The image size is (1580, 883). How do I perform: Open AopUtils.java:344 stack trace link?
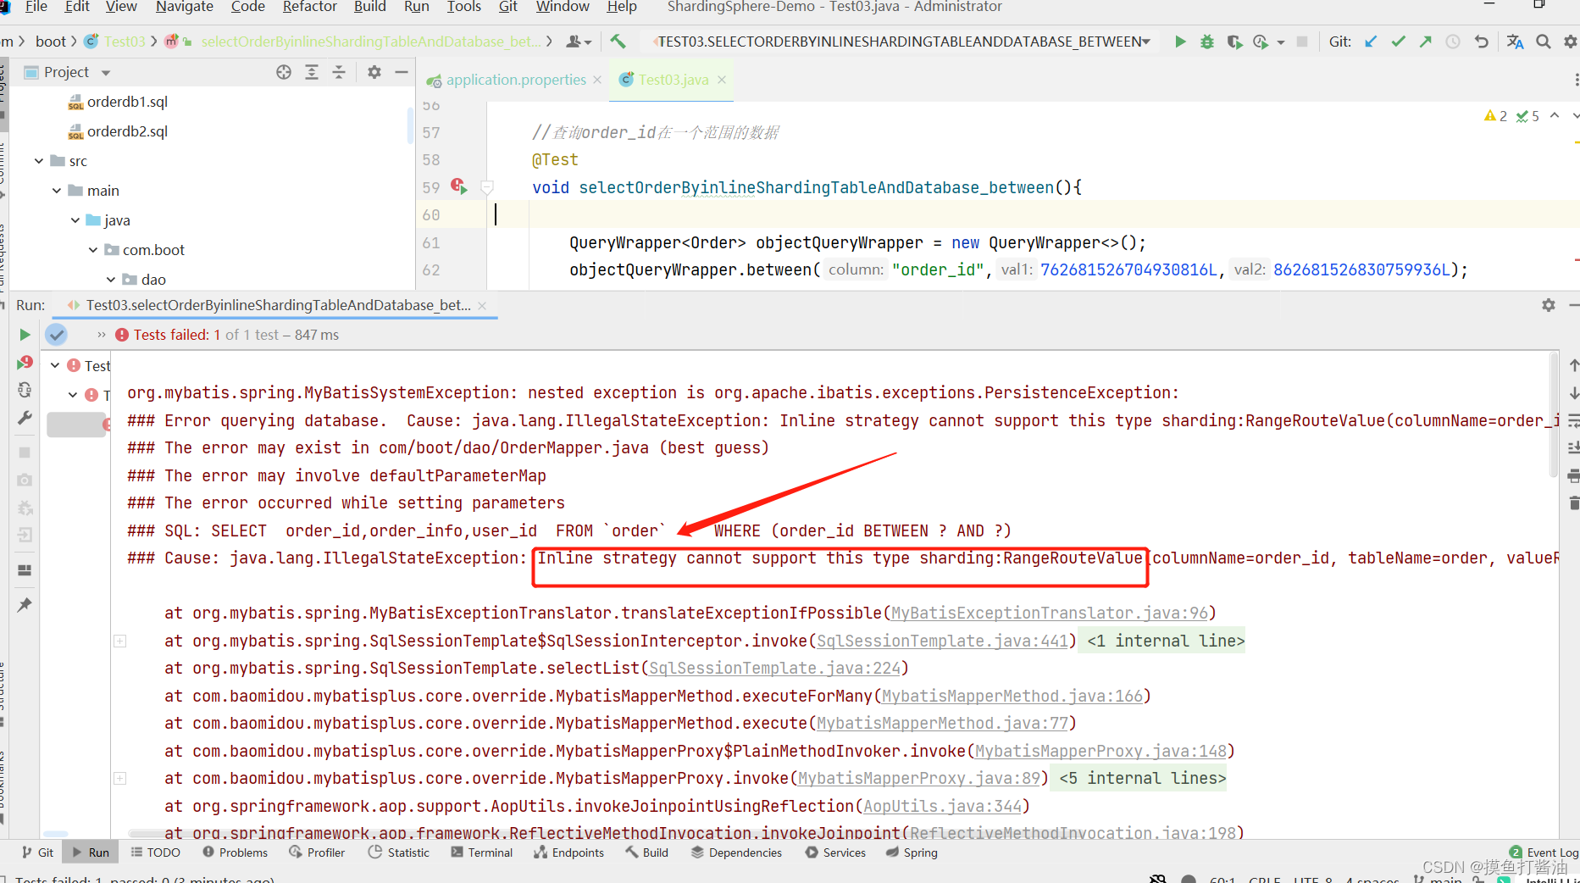click(943, 806)
